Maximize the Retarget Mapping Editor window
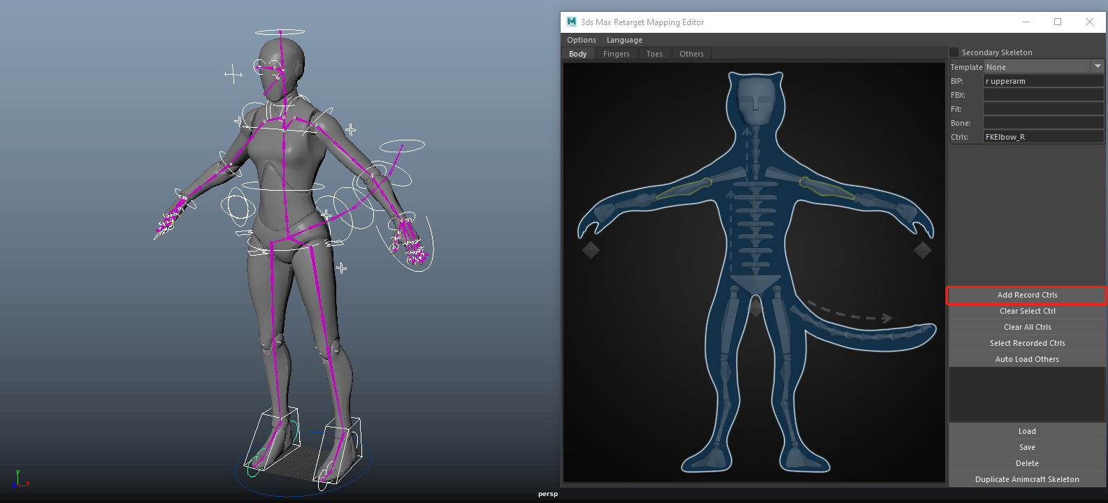The width and height of the screenshot is (1108, 503). tap(1058, 22)
